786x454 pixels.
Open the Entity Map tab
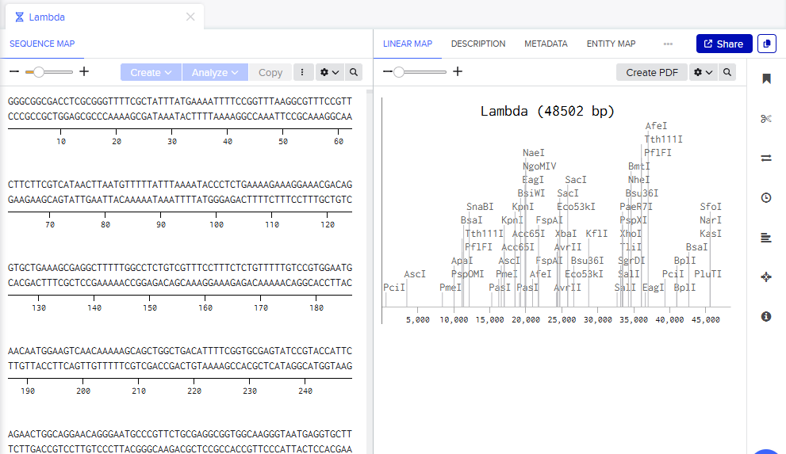pyautogui.click(x=611, y=44)
